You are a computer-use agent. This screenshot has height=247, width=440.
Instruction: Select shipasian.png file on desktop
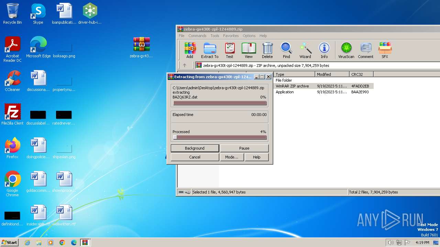[64, 150]
